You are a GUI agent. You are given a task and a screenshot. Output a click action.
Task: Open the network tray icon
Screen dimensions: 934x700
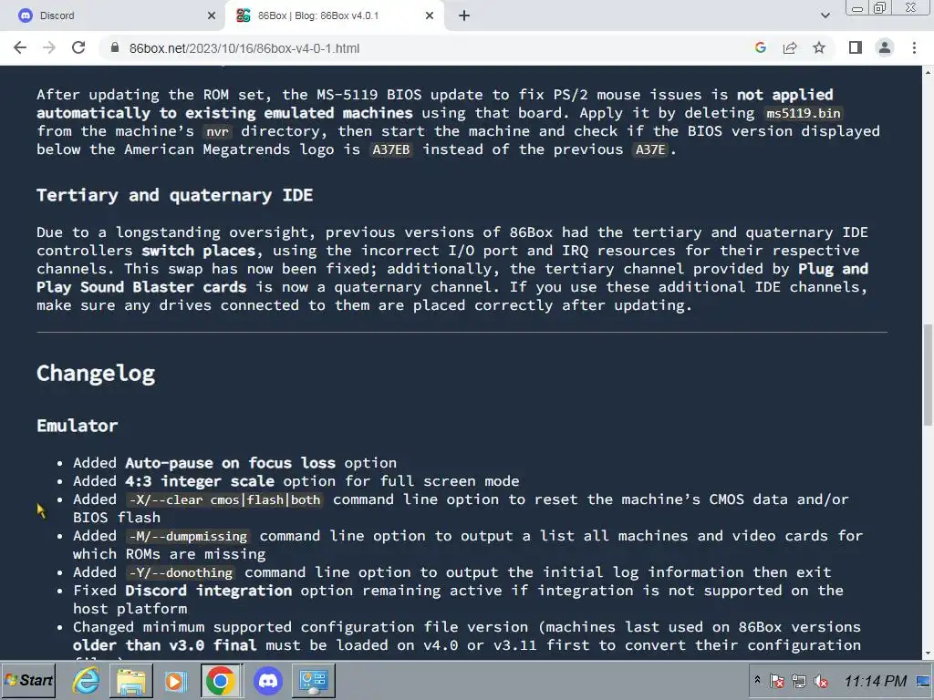[799, 681]
